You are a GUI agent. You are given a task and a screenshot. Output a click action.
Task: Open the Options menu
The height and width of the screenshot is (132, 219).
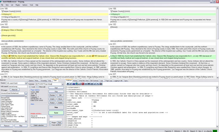[x=25, y=5]
